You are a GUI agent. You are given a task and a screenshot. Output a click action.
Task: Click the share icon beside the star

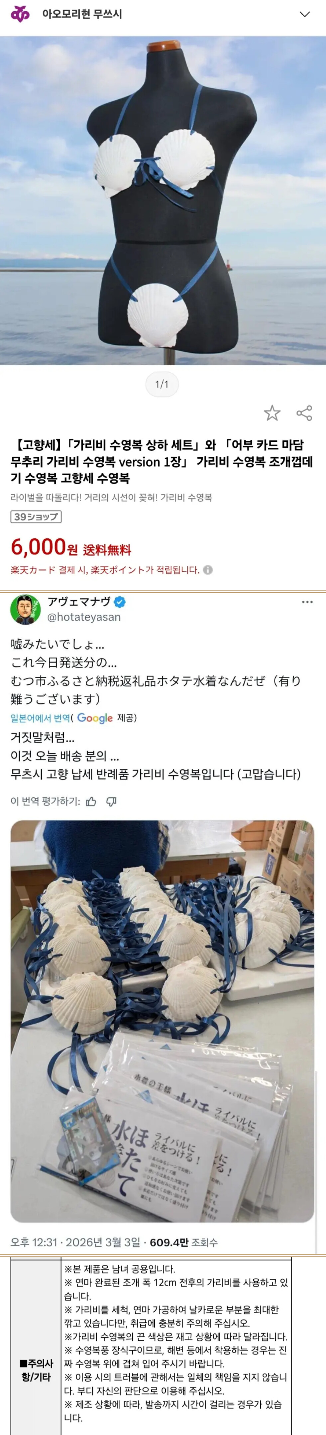coord(304,413)
